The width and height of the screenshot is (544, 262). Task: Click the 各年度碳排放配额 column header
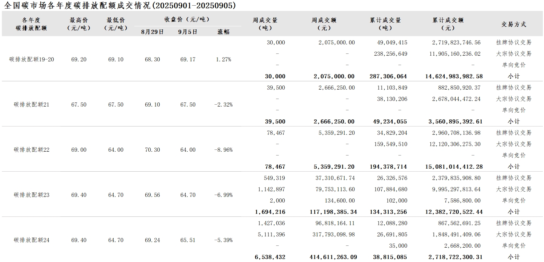31,24
